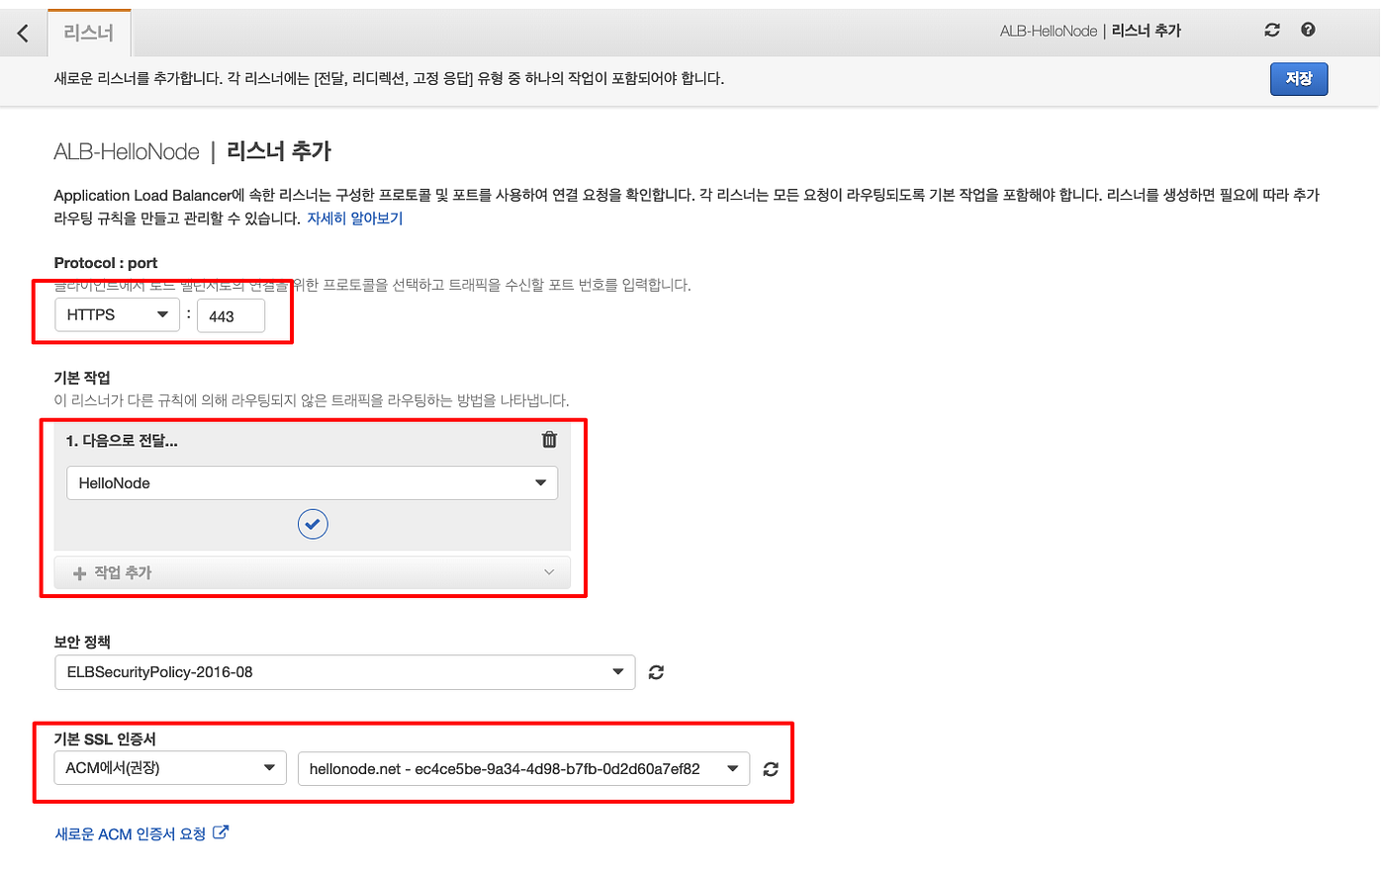The width and height of the screenshot is (1385, 869).
Task: Click the 저장 button
Action: click(1298, 78)
